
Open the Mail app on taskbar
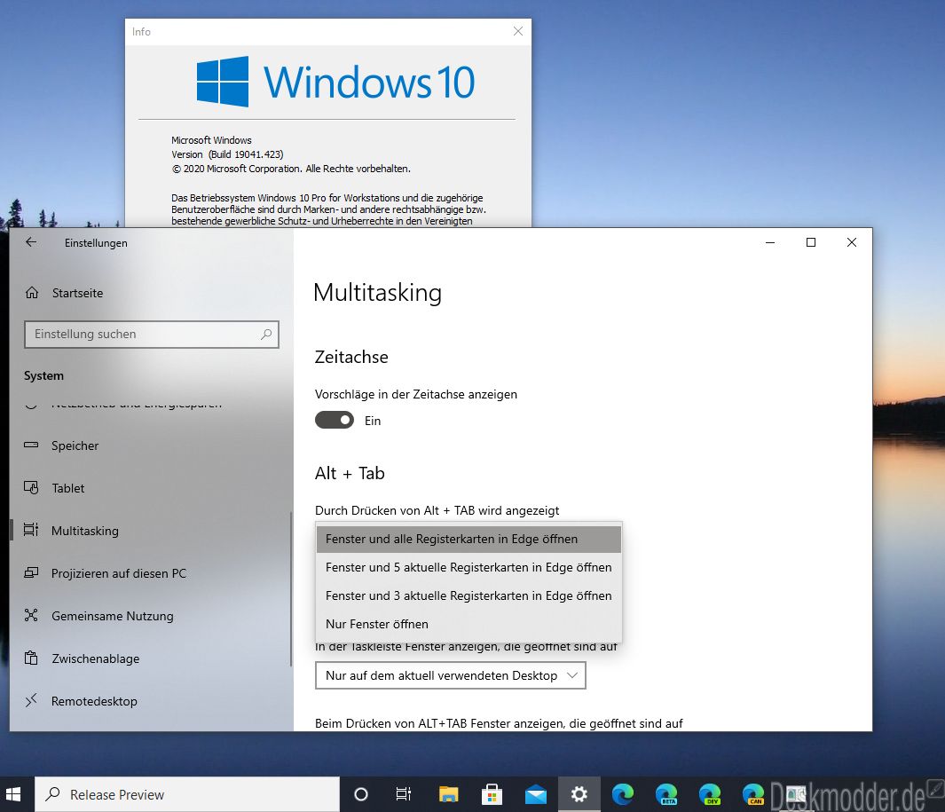536,794
